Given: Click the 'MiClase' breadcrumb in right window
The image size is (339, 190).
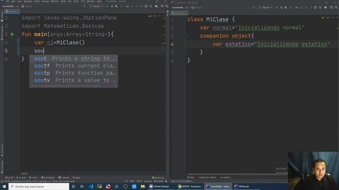Looking at the screenshot, I should (191, 177).
